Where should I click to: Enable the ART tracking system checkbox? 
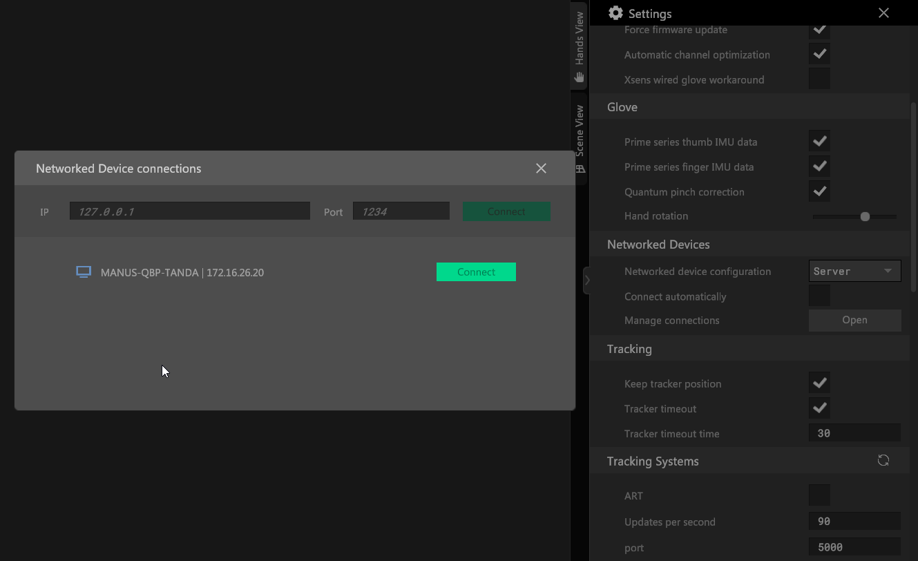click(819, 495)
